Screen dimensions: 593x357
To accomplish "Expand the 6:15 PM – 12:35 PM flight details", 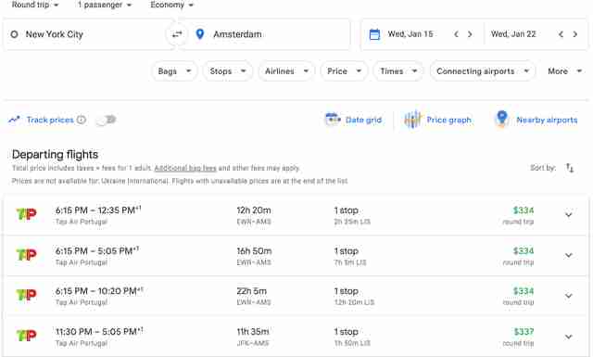I will [x=568, y=214].
